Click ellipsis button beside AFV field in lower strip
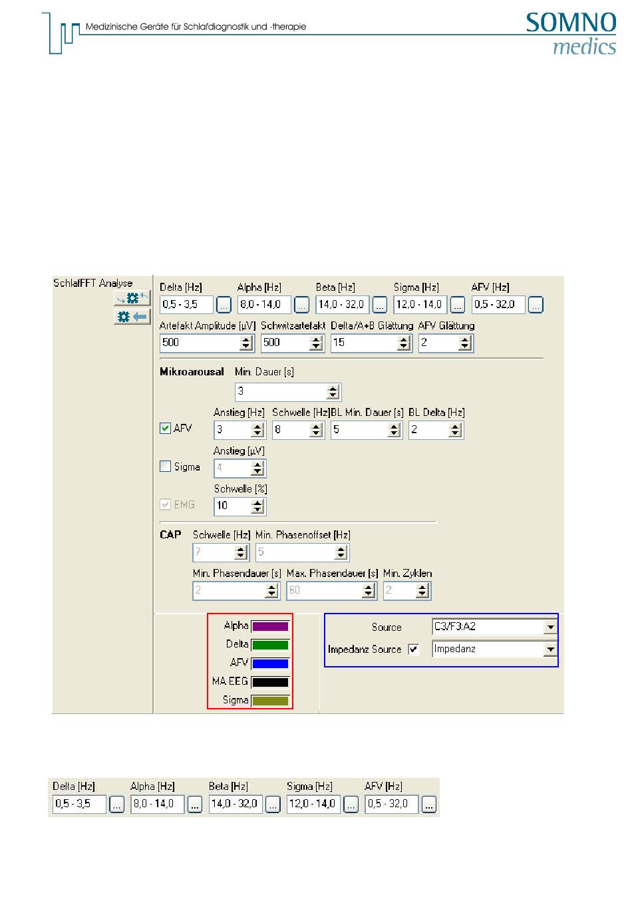 [x=429, y=805]
